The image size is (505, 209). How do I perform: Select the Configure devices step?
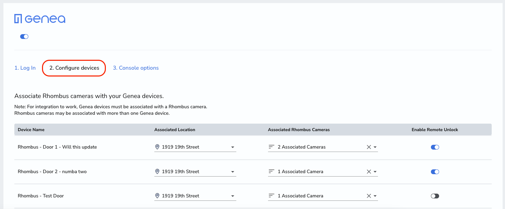click(x=73, y=68)
